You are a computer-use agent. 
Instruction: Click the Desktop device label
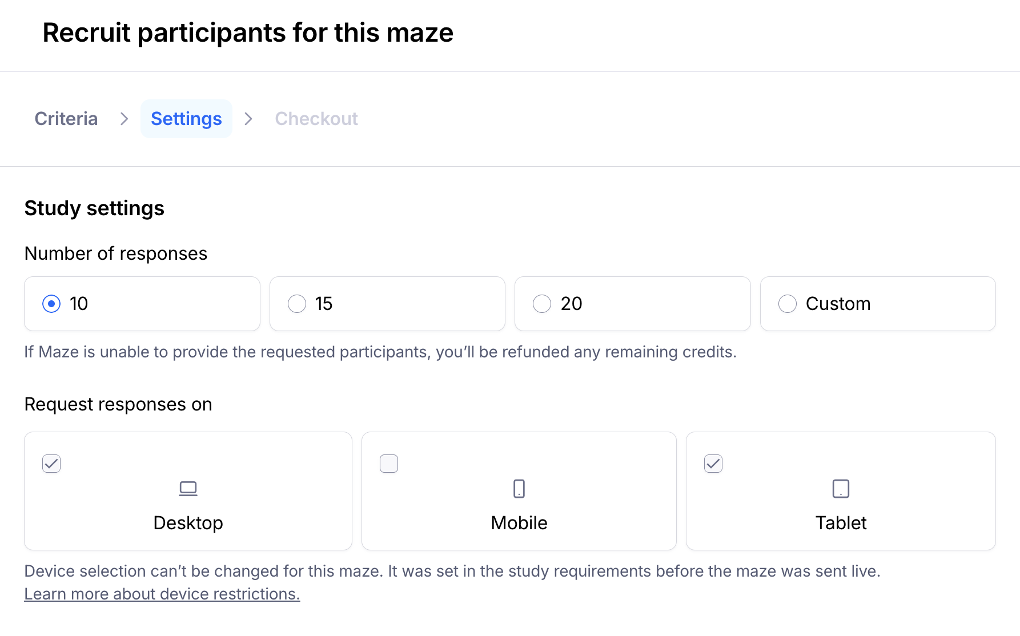pos(188,523)
